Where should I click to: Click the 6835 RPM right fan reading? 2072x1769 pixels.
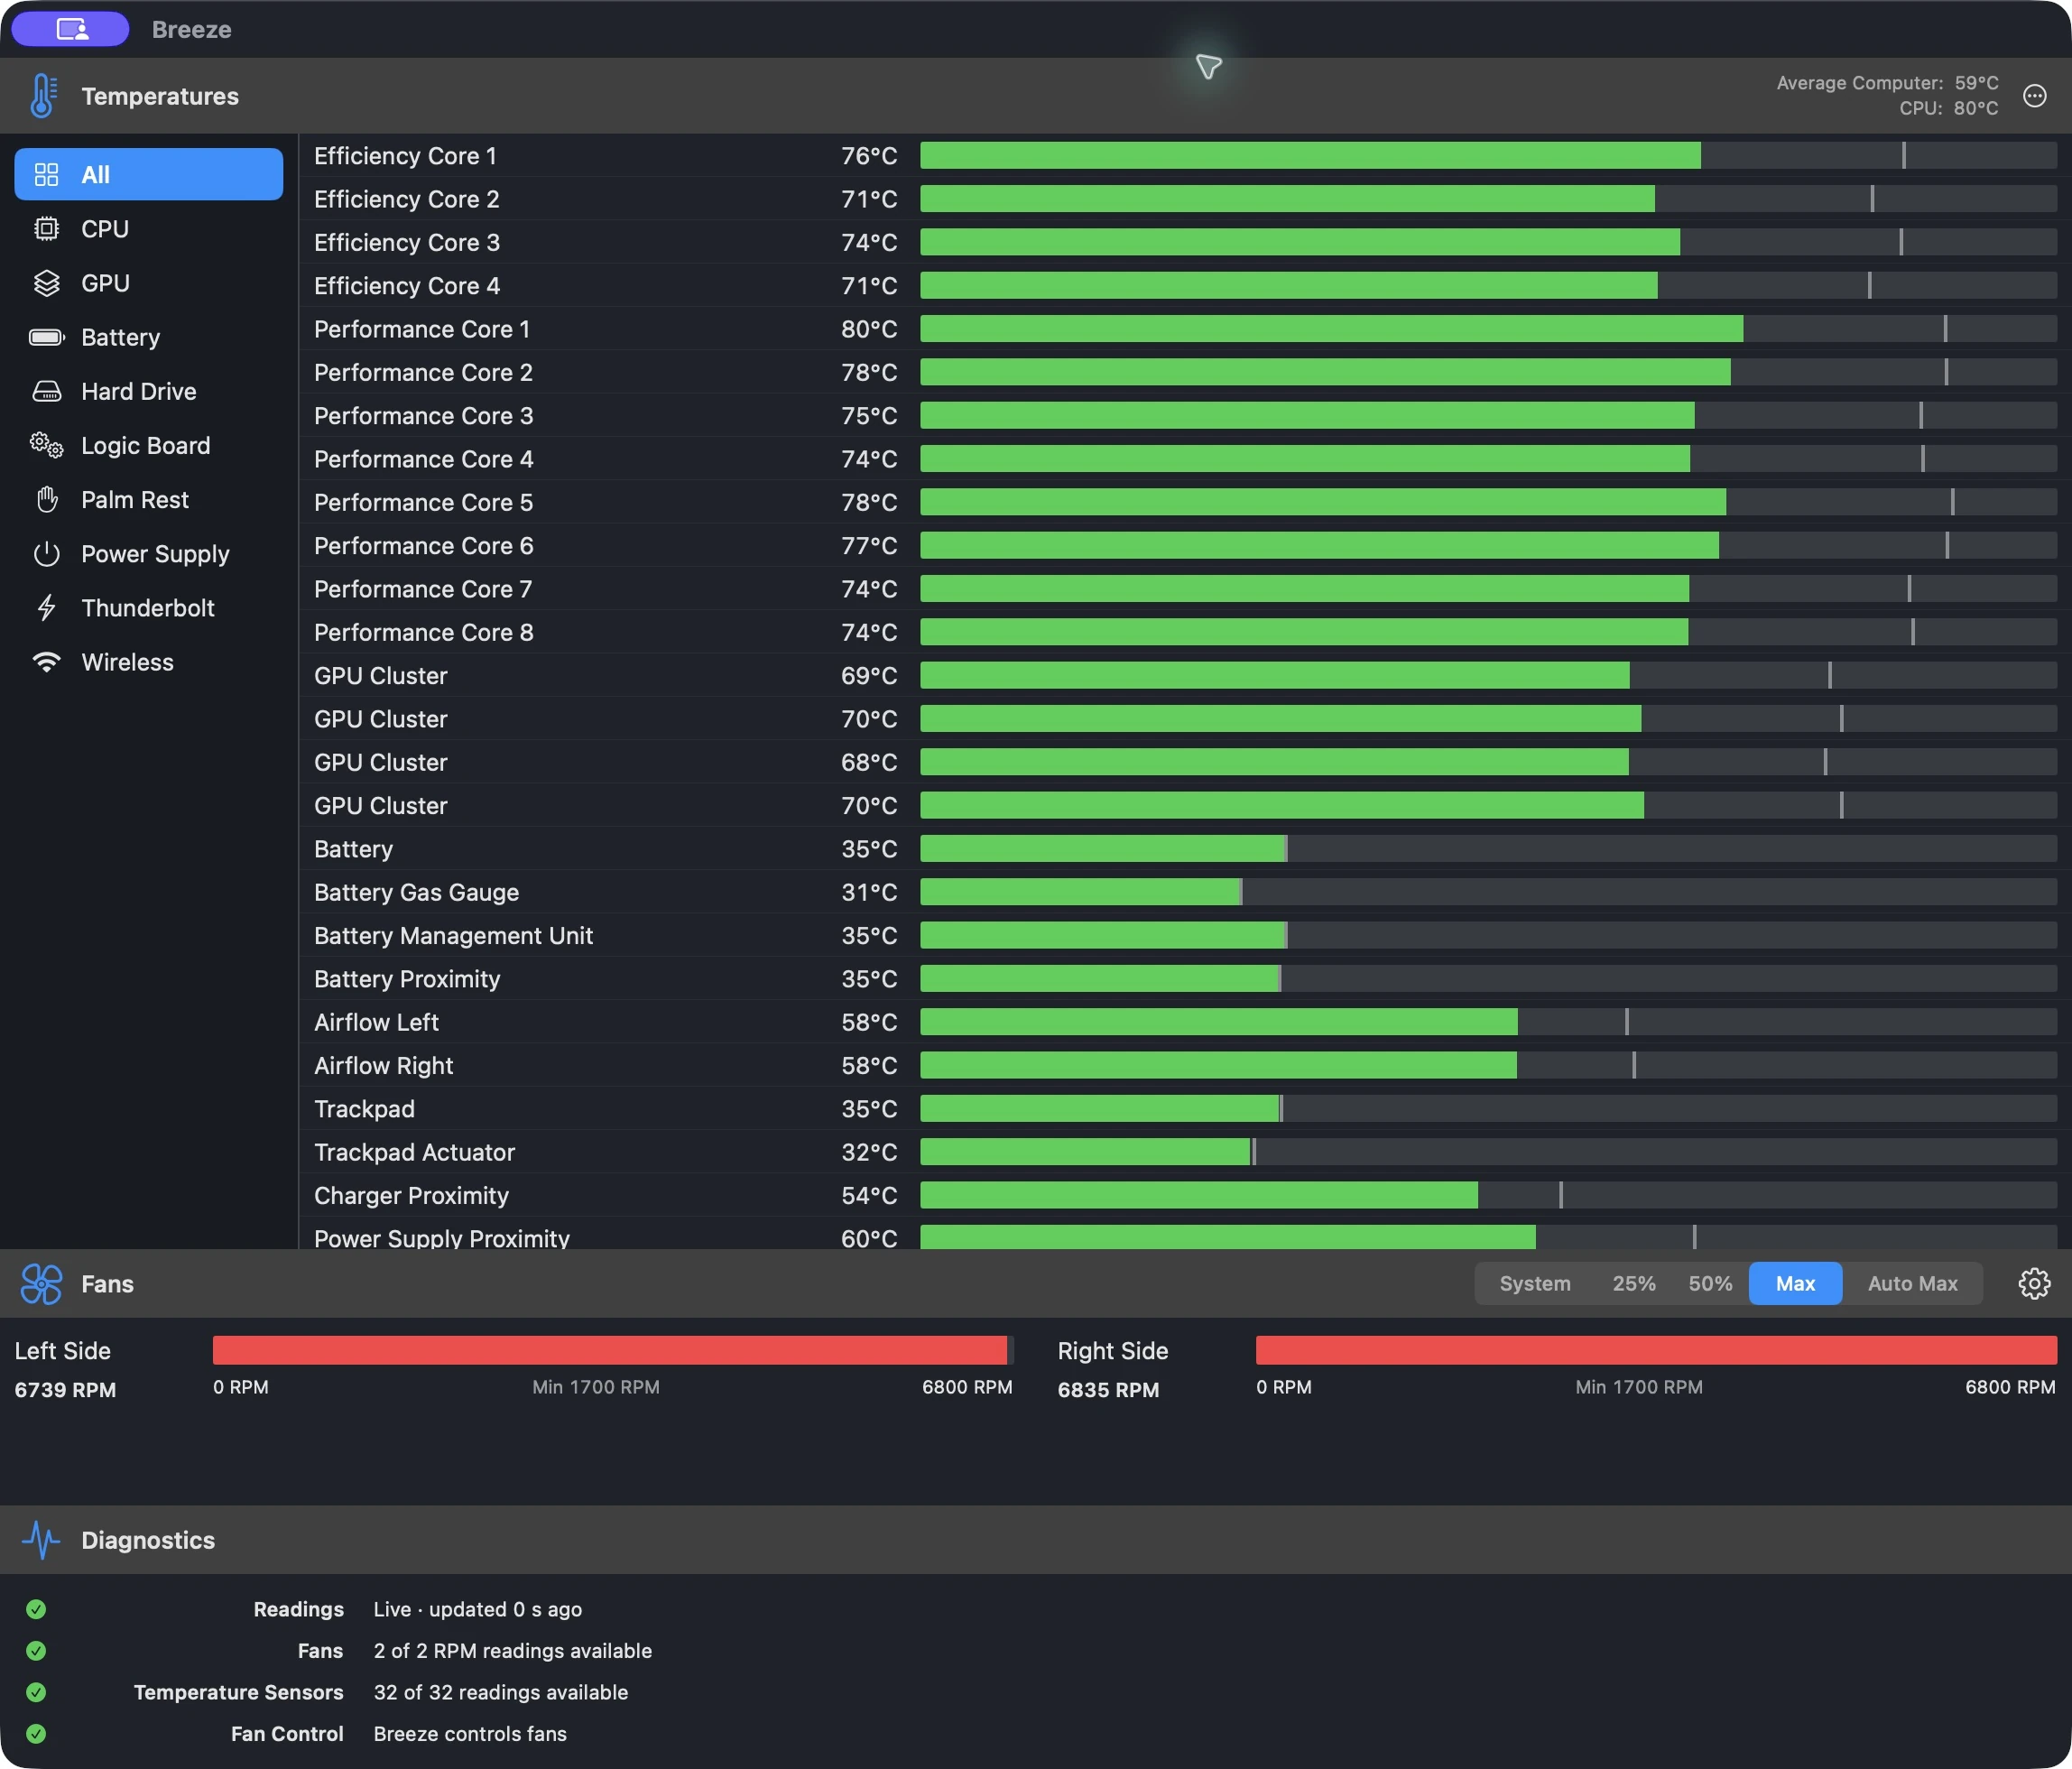1108,1390
